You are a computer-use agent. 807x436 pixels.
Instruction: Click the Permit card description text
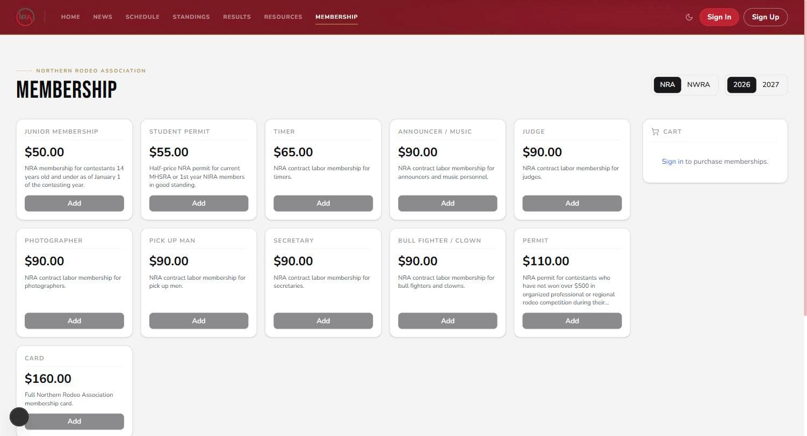569,290
